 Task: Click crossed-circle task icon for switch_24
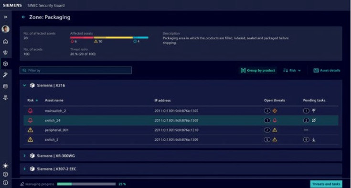314,120
